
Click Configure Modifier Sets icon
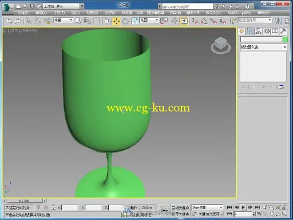pyautogui.click(x=282, y=87)
